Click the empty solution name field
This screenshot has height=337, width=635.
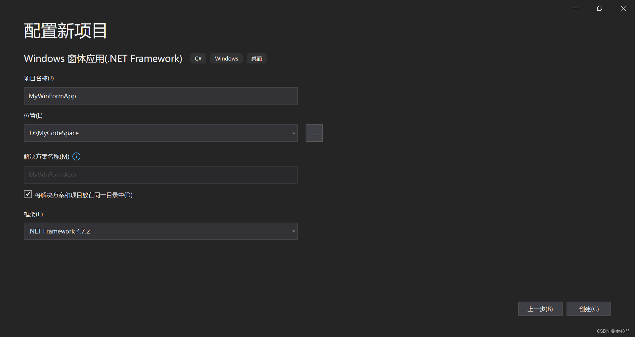[x=160, y=175]
